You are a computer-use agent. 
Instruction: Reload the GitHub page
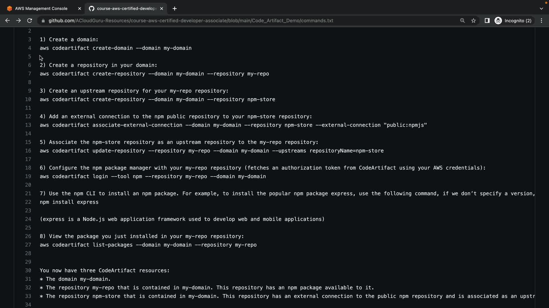(x=29, y=21)
